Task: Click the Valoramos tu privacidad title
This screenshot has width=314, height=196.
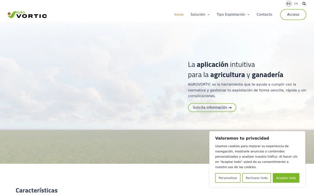Action: (242, 138)
